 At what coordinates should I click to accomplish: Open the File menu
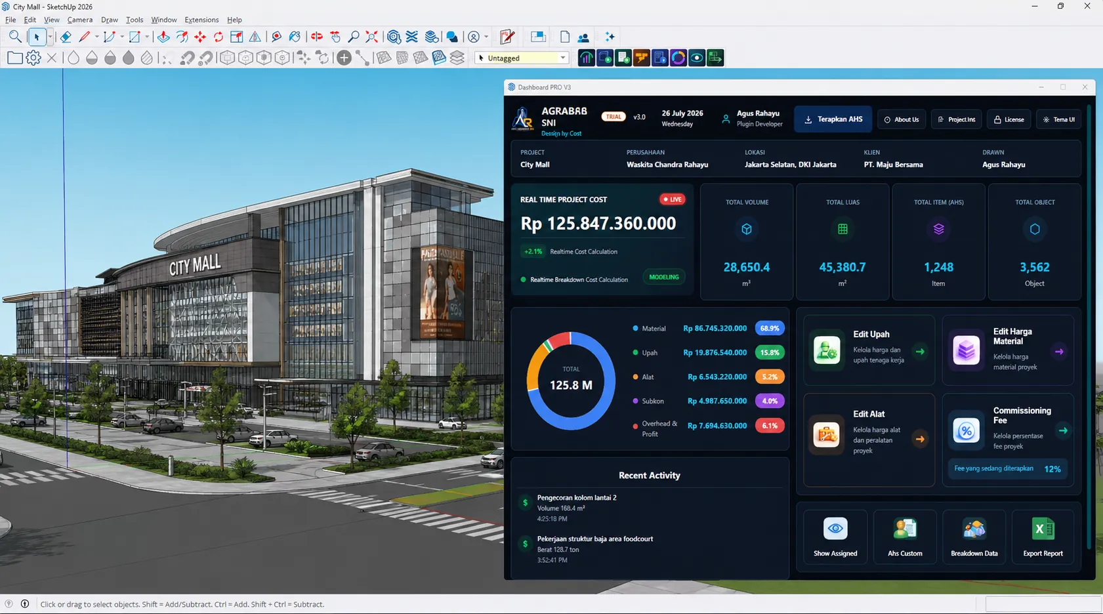10,20
